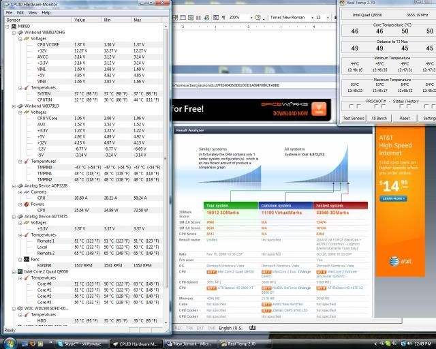
Task: Collapse the Winbond W83791D node
Action: 14,106
